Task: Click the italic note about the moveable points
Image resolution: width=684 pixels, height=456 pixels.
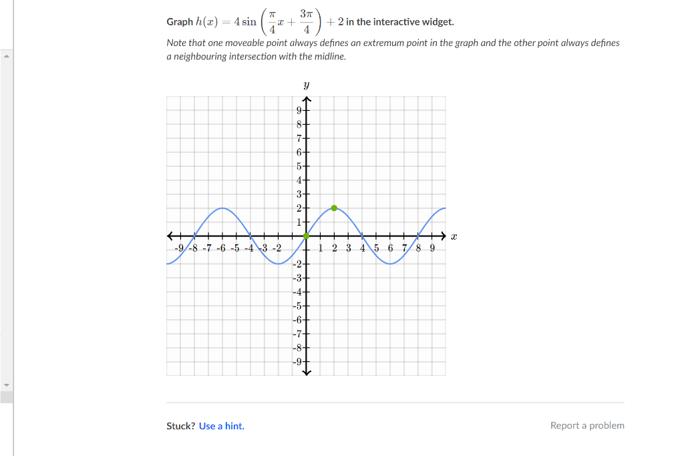Action: 393,49
